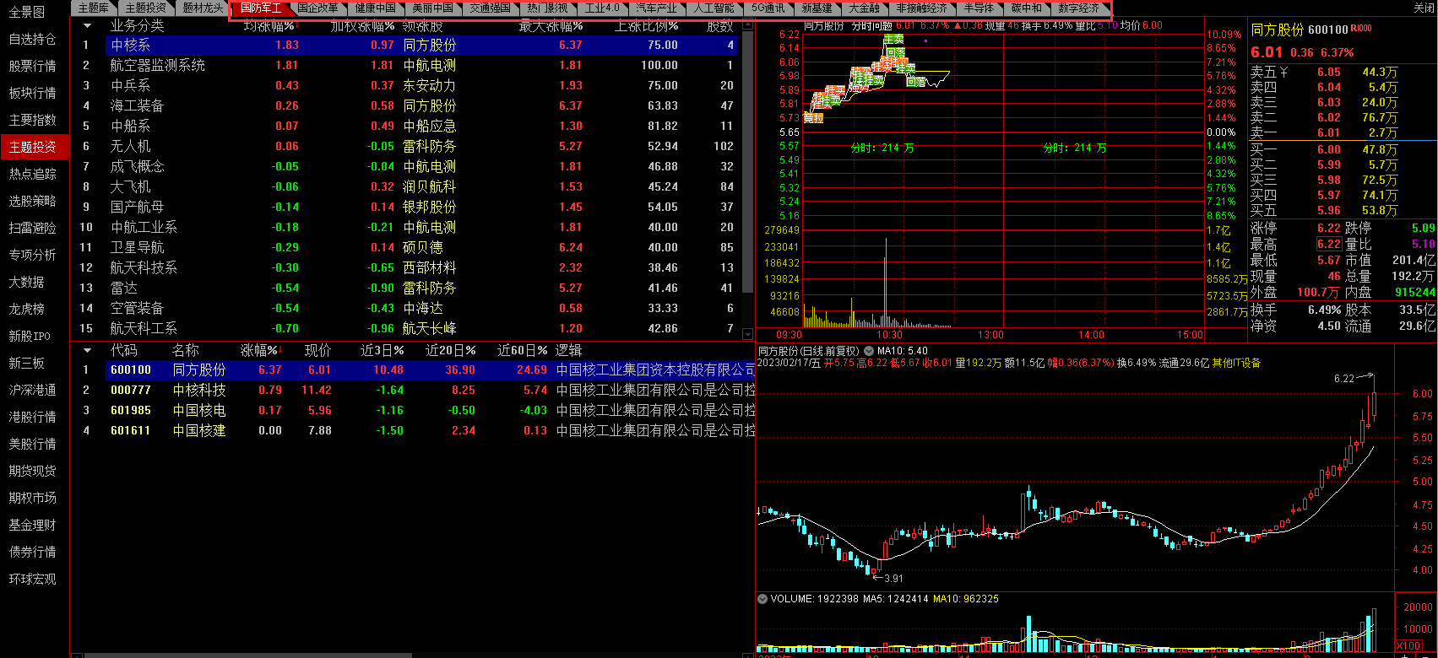The width and height of the screenshot is (1438, 658).
Task: Click 分时问题 label above intraday chart
Action: 871,26
